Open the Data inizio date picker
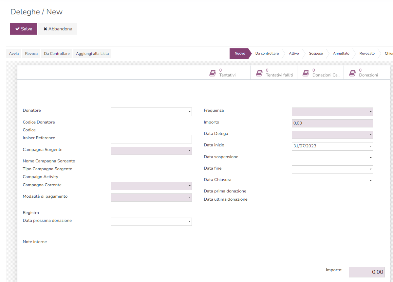This screenshot has height=282, width=393. coord(332,146)
